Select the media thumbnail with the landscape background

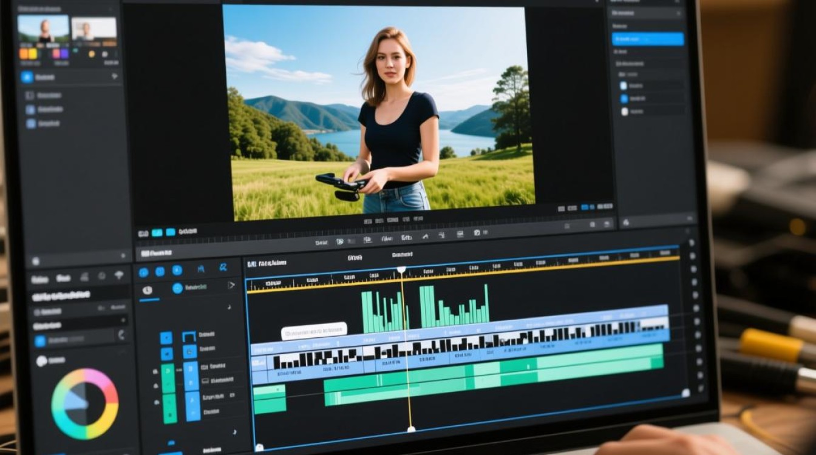click(x=43, y=29)
